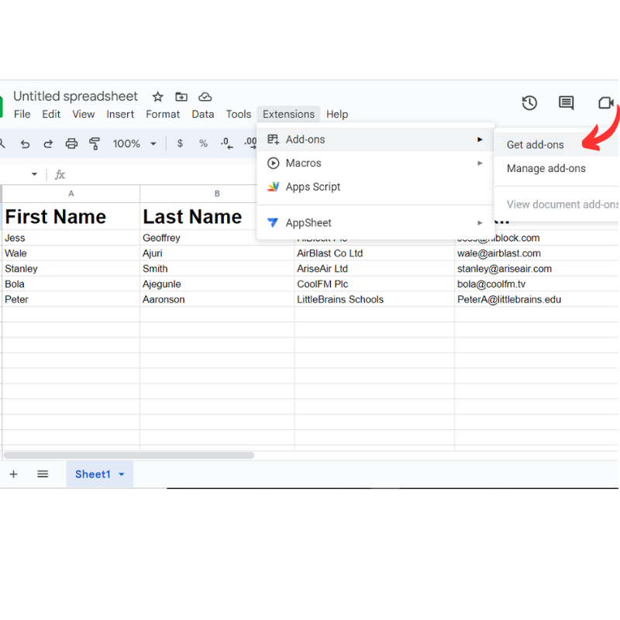Open the Help menu
This screenshot has width=620, height=620.
coord(337,114)
